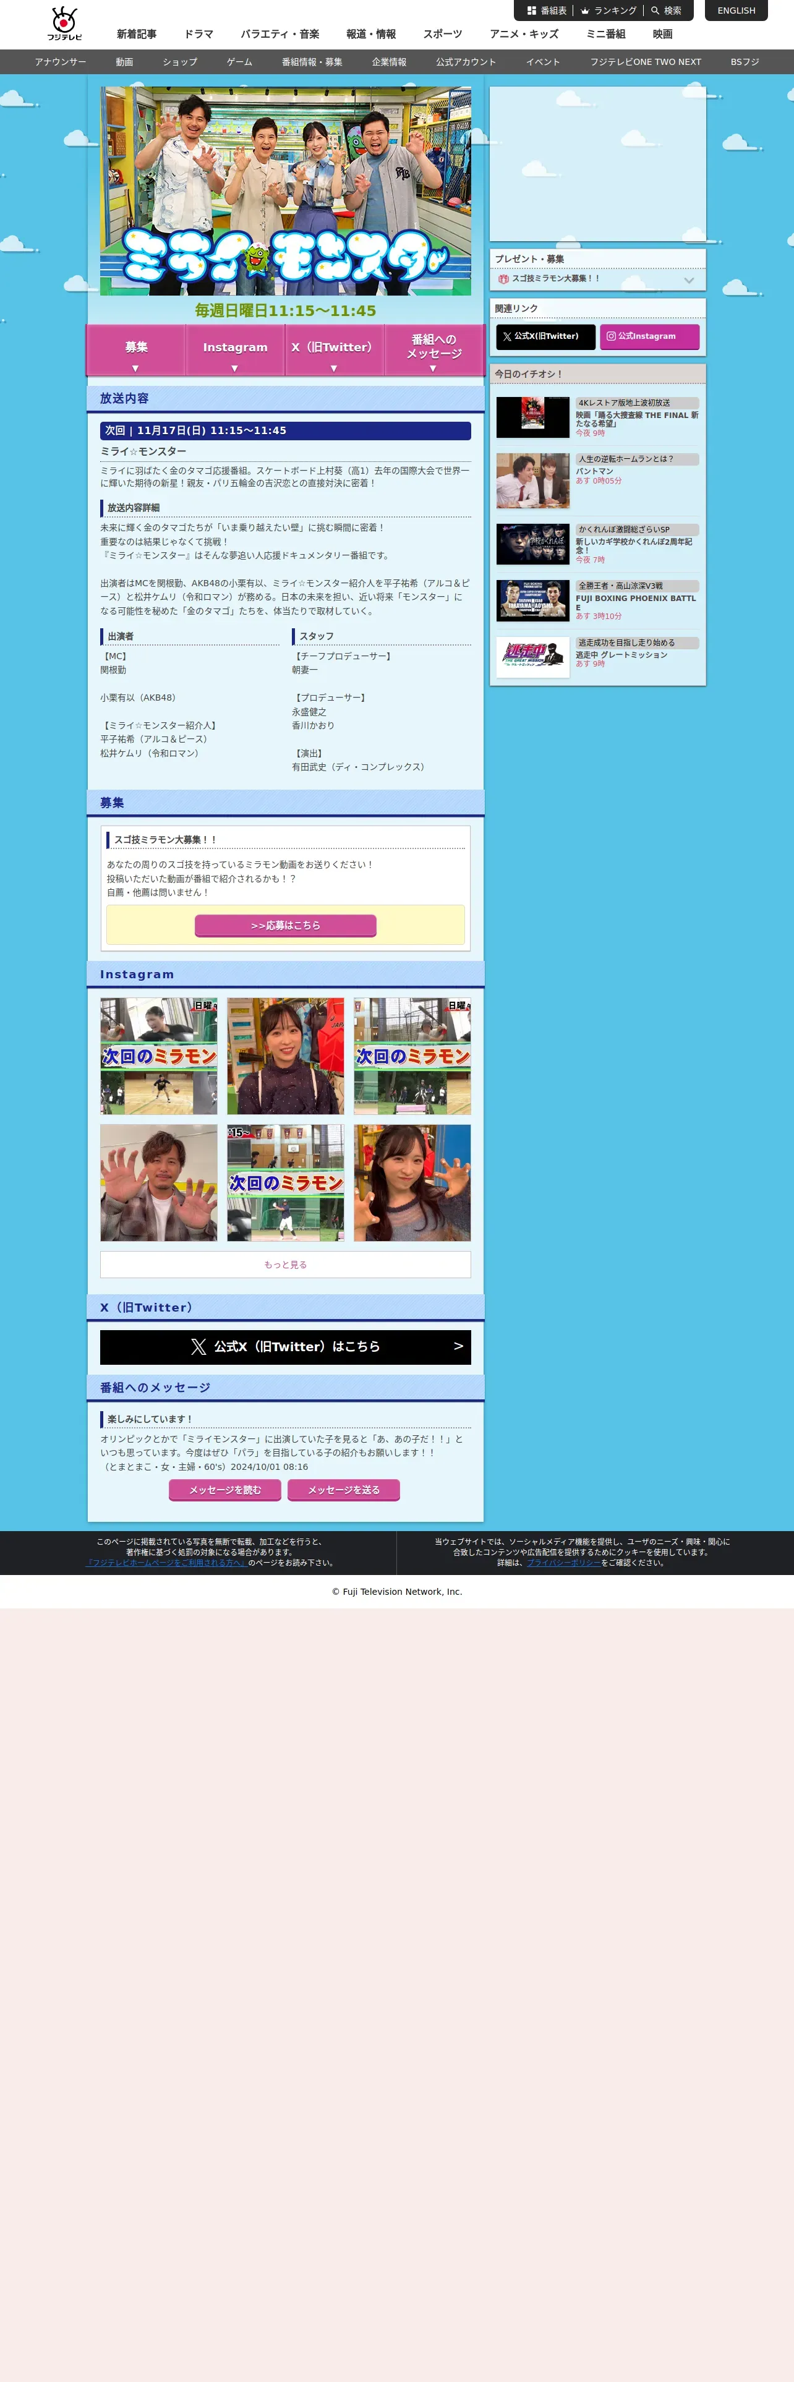794x2382 pixels.
Task: Open the プライバシーポリシー link
Action: click(564, 1563)
